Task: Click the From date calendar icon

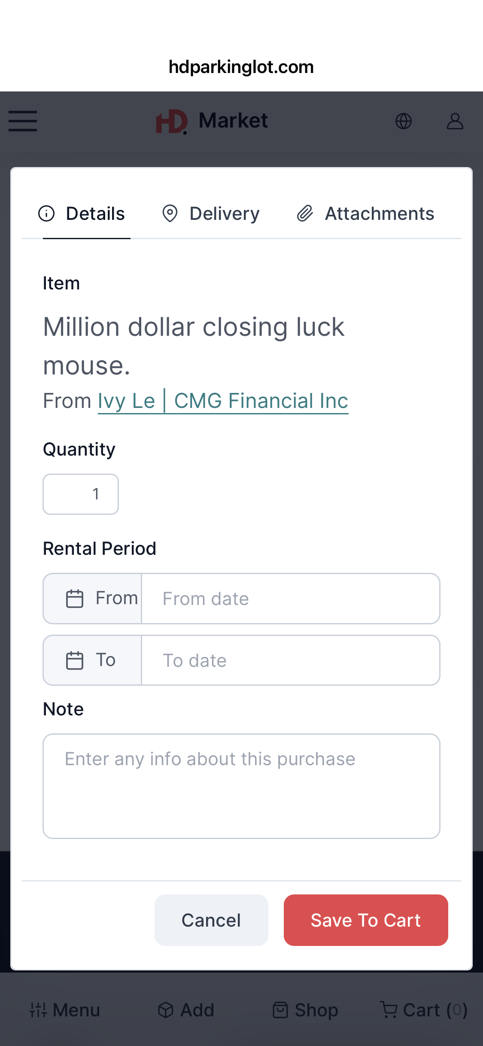Action: tap(75, 599)
